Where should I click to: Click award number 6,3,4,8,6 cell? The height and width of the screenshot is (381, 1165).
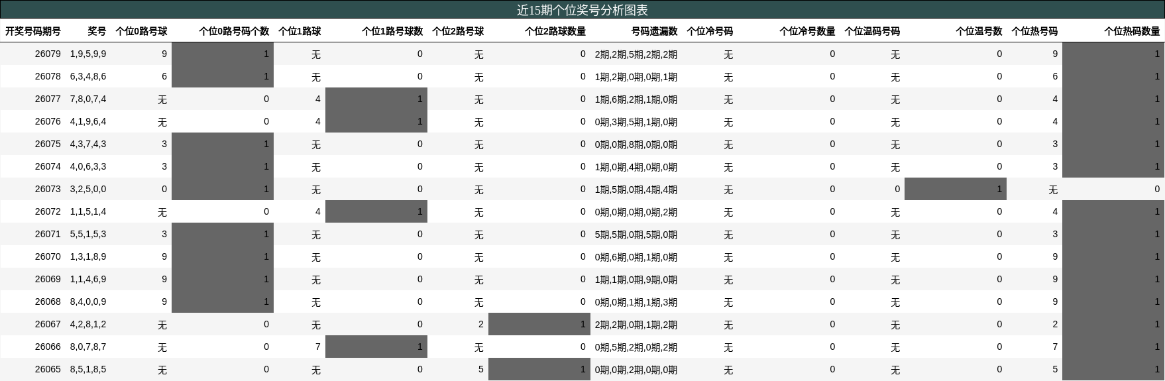88,76
